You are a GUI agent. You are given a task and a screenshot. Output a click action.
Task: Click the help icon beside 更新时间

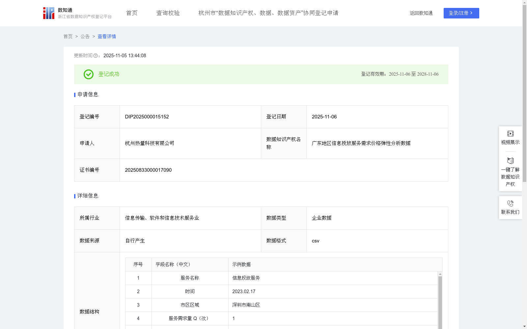coord(96,56)
